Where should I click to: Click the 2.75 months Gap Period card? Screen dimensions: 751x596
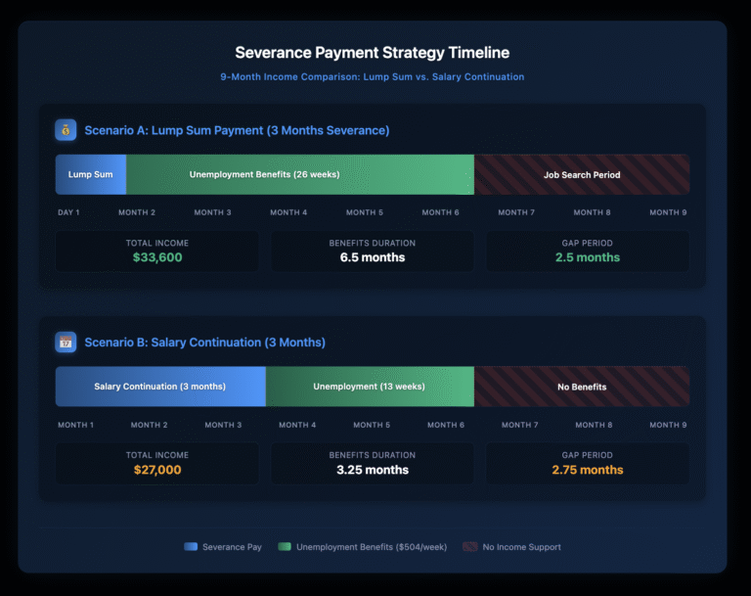(588, 463)
